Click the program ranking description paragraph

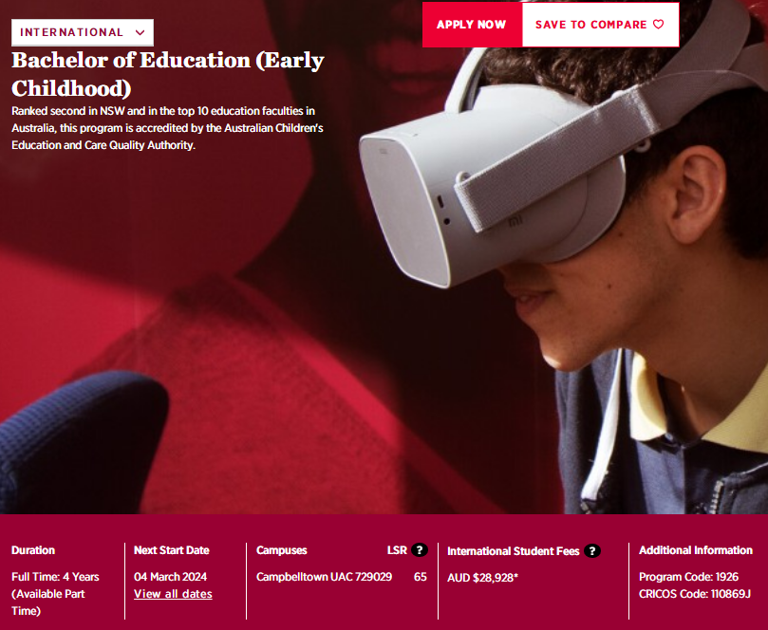(x=167, y=128)
